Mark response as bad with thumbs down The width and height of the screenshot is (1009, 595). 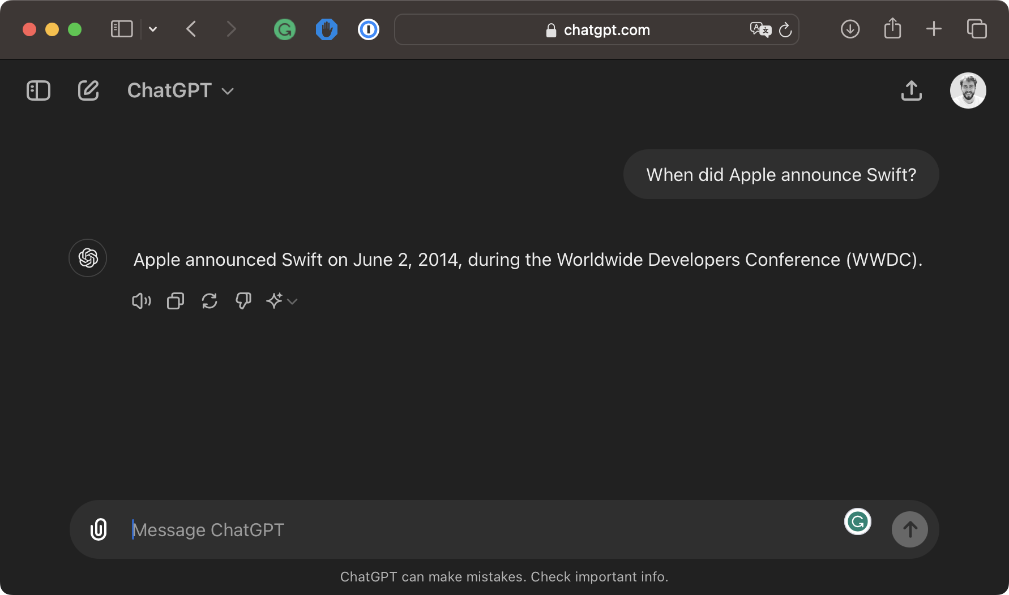(x=243, y=301)
